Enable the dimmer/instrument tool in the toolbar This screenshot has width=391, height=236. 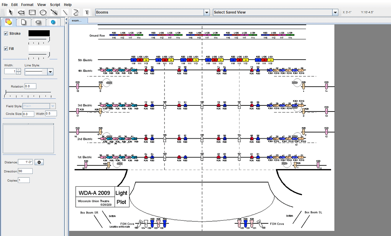tap(21, 12)
